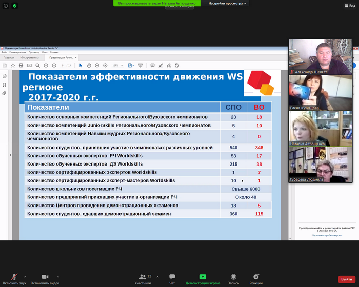Viewport: 359px width, 287px height.
Task: Click the green encryption shield icon
Action: (x=14, y=6)
